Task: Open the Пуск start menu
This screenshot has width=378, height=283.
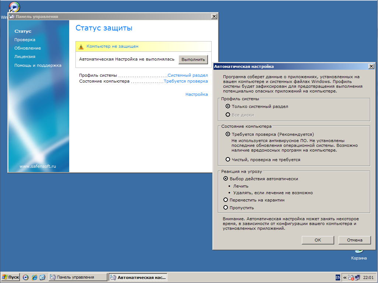Action: tap(10, 277)
